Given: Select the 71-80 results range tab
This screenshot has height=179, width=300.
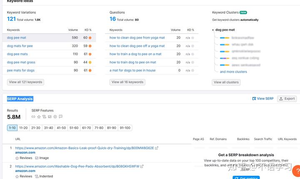Looking at the screenshot, I should coord(99,128).
